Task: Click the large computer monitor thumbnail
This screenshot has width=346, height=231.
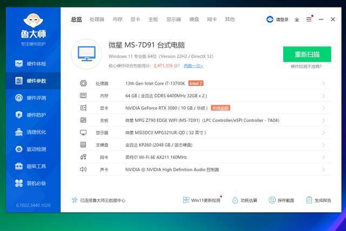Action: coord(86,54)
